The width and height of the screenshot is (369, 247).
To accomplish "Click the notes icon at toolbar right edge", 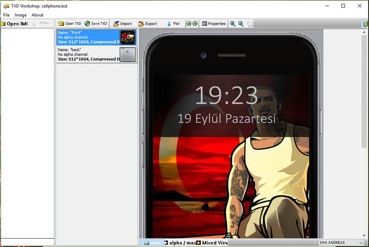I will [x=365, y=24].
